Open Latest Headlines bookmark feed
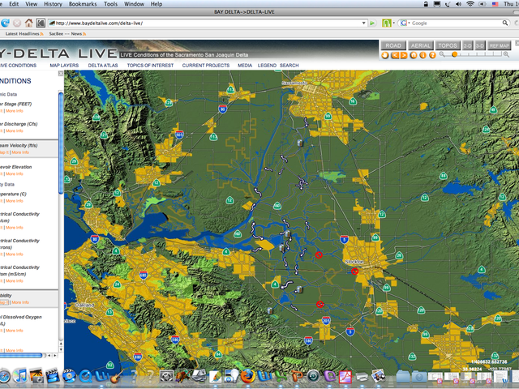Screen dimensions: 519x389 click(x=24, y=34)
